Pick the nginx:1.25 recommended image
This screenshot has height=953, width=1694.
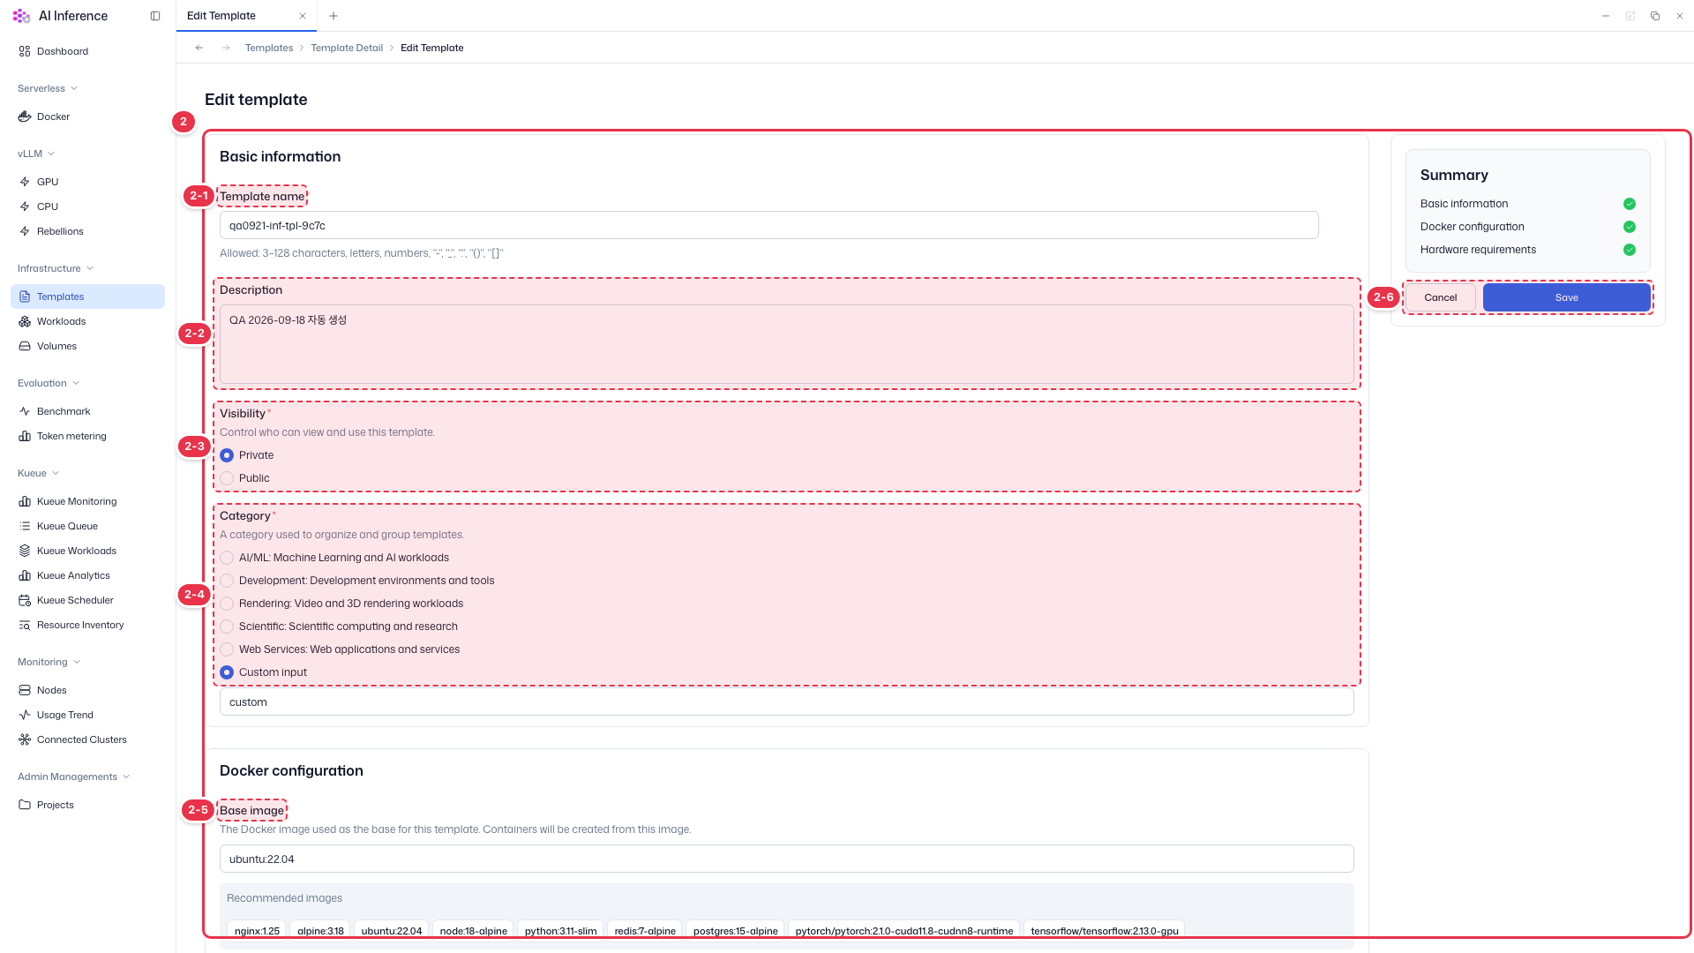pyautogui.click(x=257, y=931)
